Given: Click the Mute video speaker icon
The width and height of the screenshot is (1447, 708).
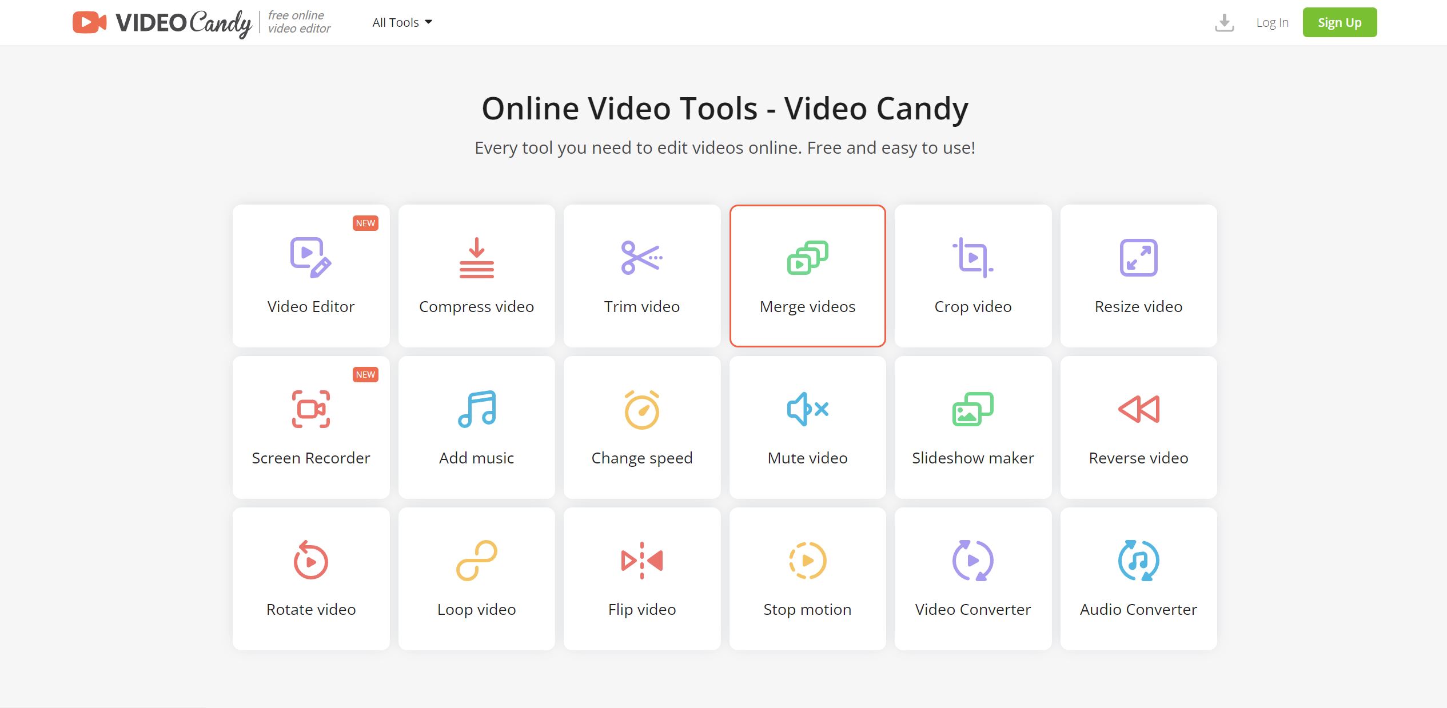Looking at the screenshot, I should click(807, 409).
